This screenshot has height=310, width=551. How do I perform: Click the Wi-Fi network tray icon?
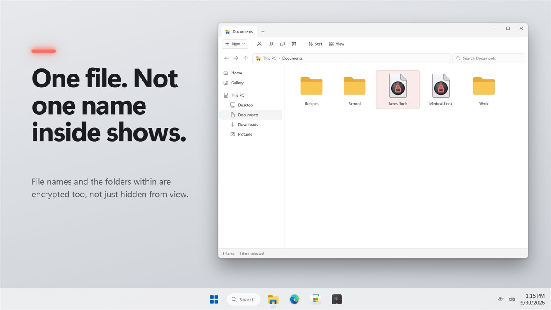click(500, 299)
